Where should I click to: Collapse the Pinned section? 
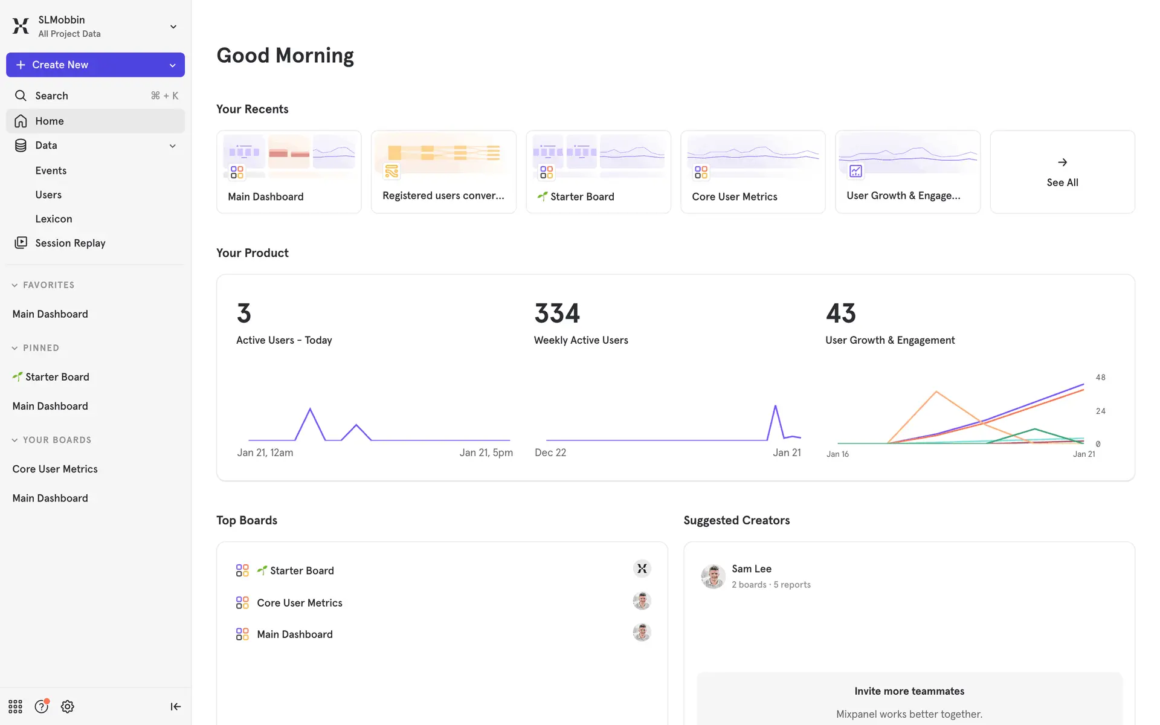click(14, 348)
